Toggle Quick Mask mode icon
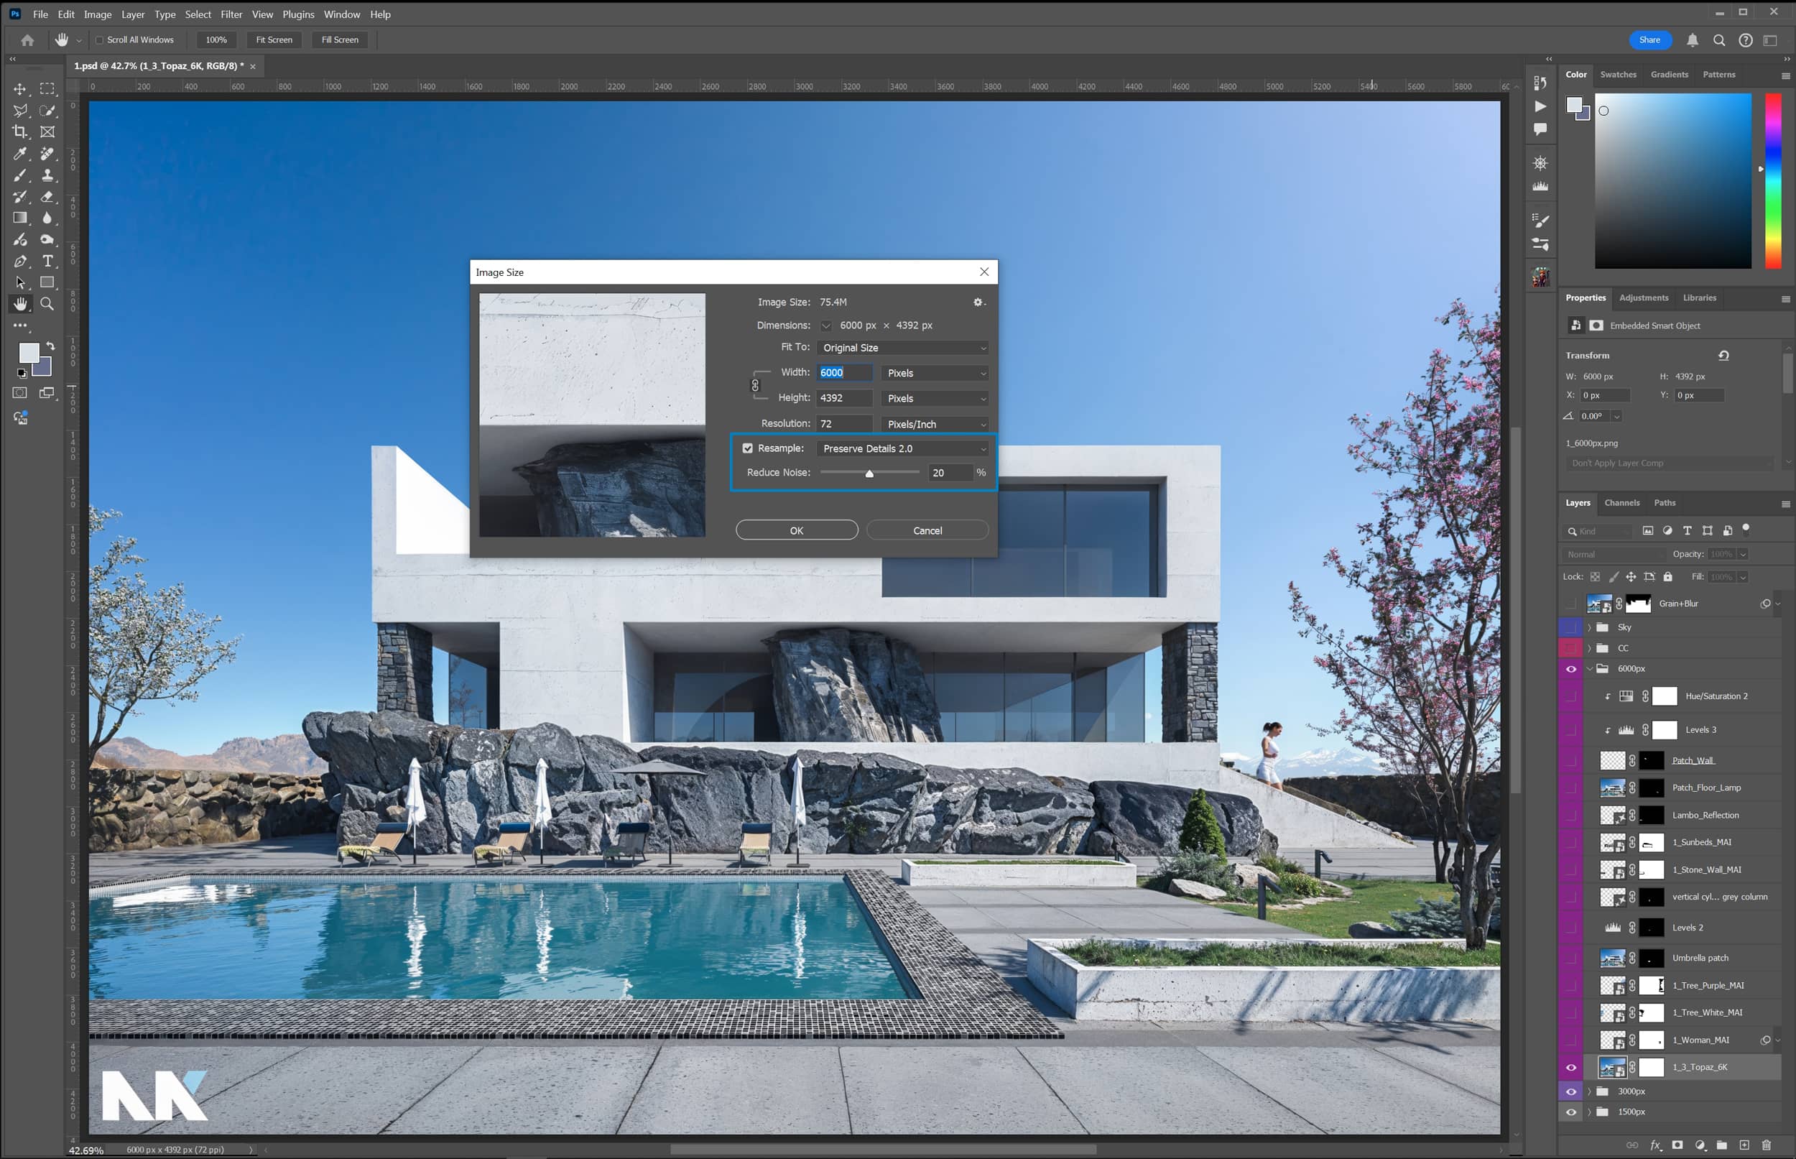This screenshot has height=1159, width=1796. click(x=19, y=393)
